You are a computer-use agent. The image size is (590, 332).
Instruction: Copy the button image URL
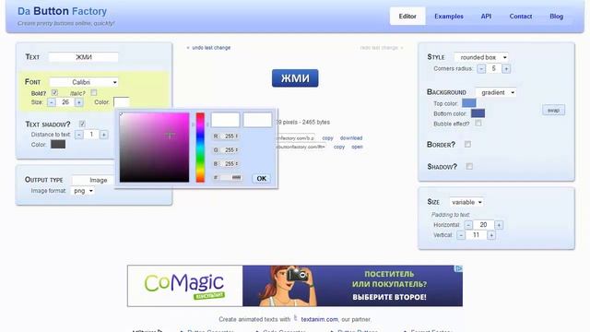pos(328,138)
